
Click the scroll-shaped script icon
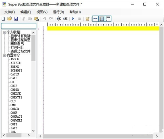[87, 19]
